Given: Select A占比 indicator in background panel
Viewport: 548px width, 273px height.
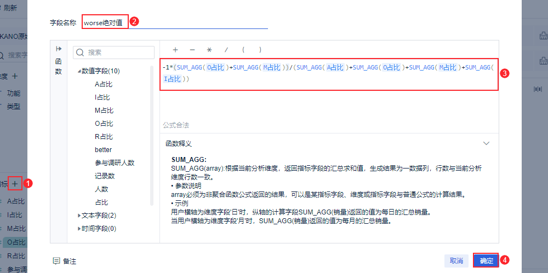Looking at the screenshot, I should 16,201.
